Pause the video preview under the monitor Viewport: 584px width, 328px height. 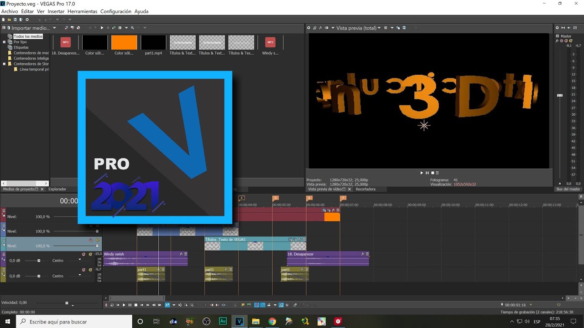[x=427, y=173]
